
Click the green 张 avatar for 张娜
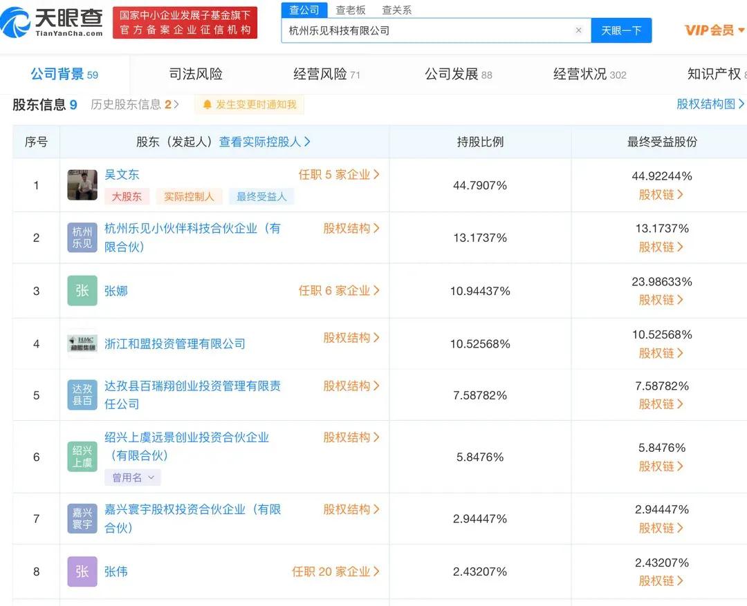point(82,290)
